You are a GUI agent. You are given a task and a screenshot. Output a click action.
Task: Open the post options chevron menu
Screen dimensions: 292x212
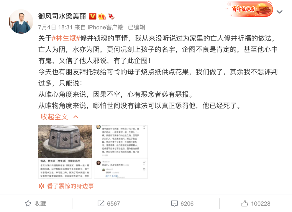279,12
